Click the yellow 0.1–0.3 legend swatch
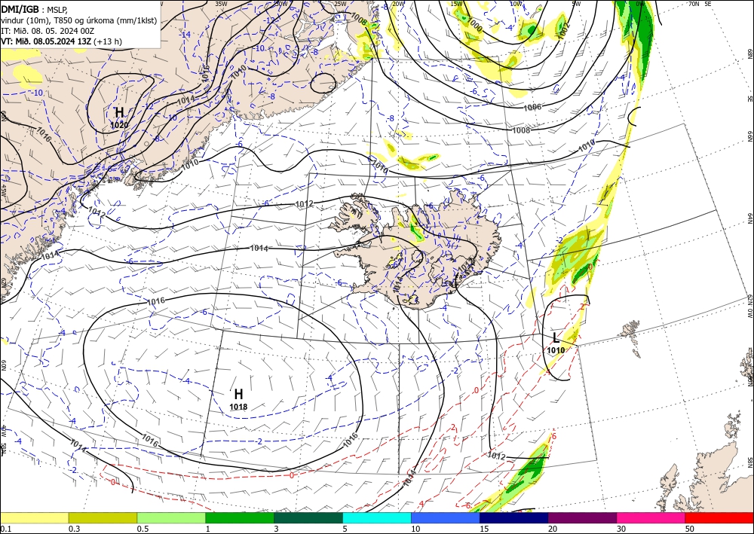The width and height of the screenshot is (754, 534). tap(34, 517)
